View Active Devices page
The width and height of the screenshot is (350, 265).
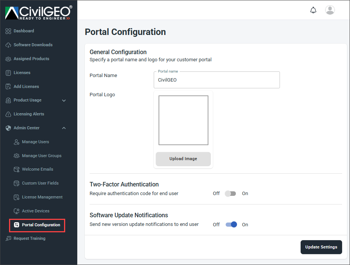(36, 211)
